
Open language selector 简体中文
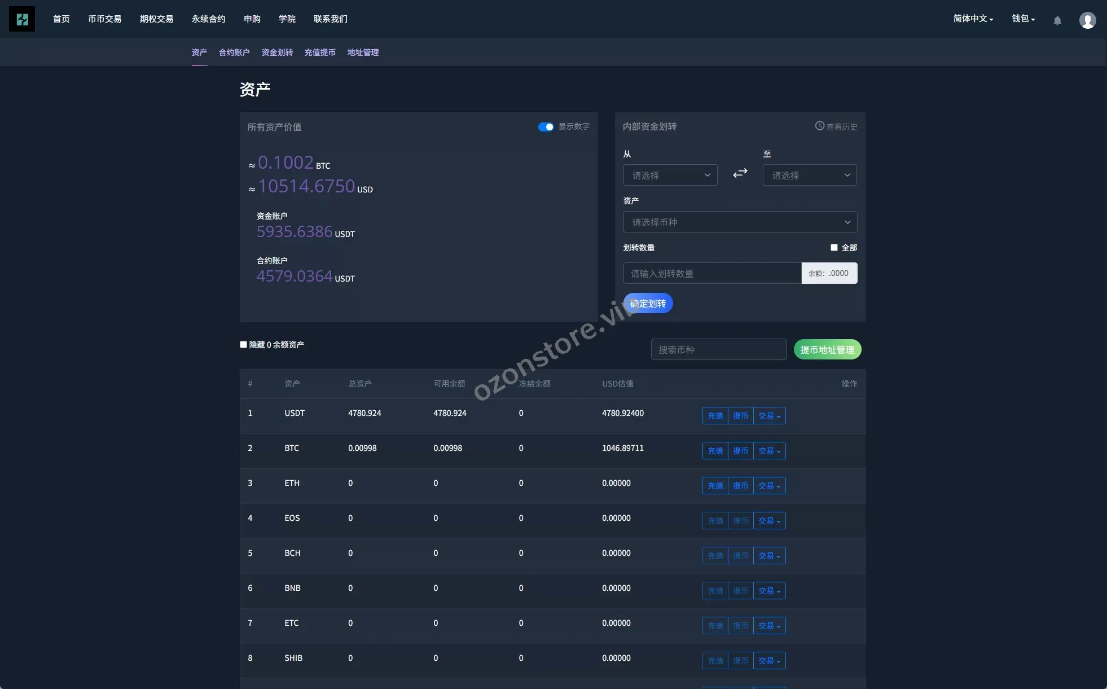pos(973,19)
